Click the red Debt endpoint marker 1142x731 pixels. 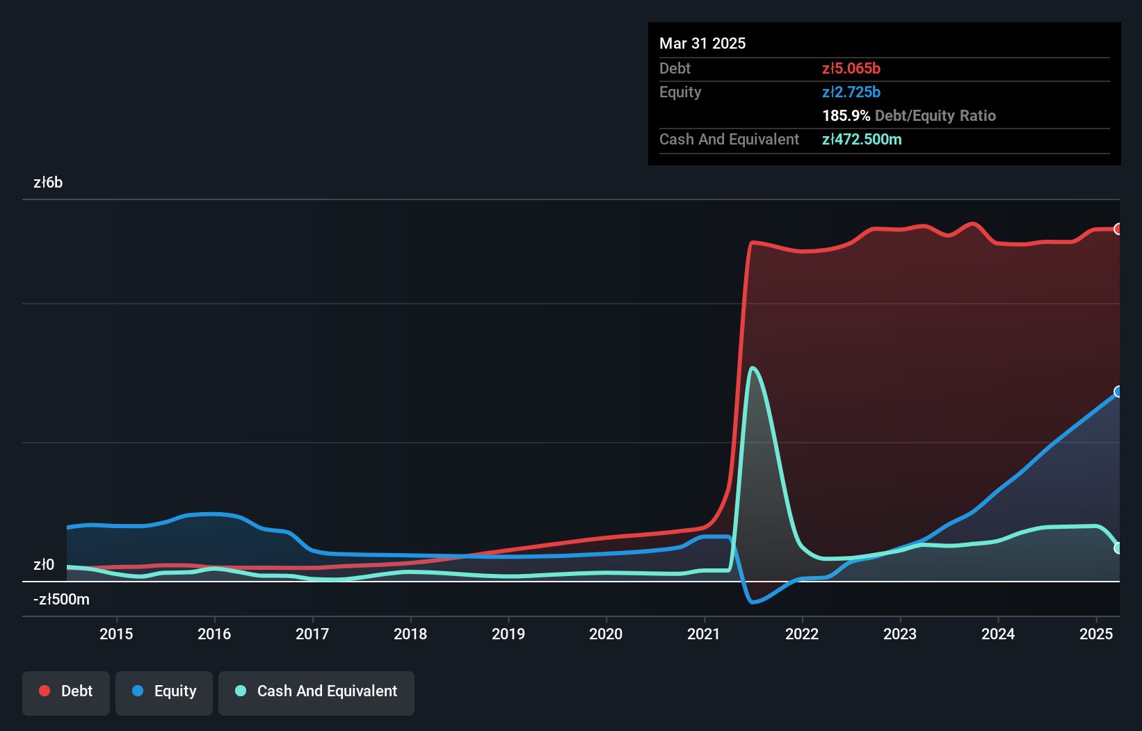pos(1118,229)
